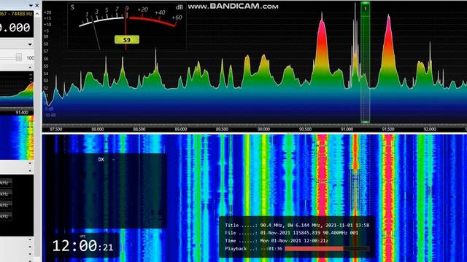Click 88.500 on the frequency axis
Image resolution: width=467 pixels, height=262 pixels.
tap(139, 130)
